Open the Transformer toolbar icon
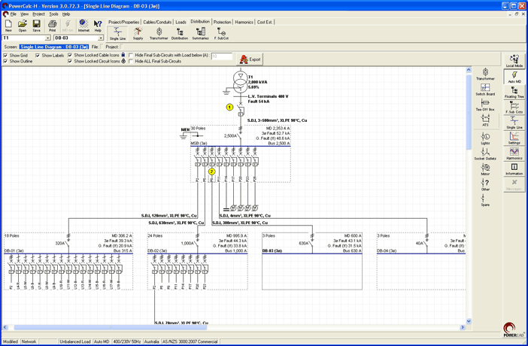Viewport: 528px width, 346px height. click(159, 34)
